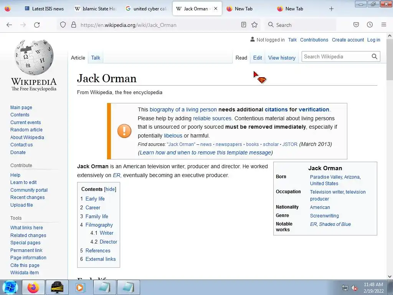Click the padlock site info icon
Image resolution: width=393 pixels, height=295 pixels.
tap(73, 25)
